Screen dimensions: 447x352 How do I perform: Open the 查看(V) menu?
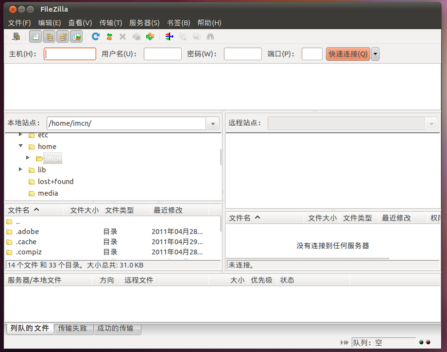pyautogui.click(x=80, y=23)
